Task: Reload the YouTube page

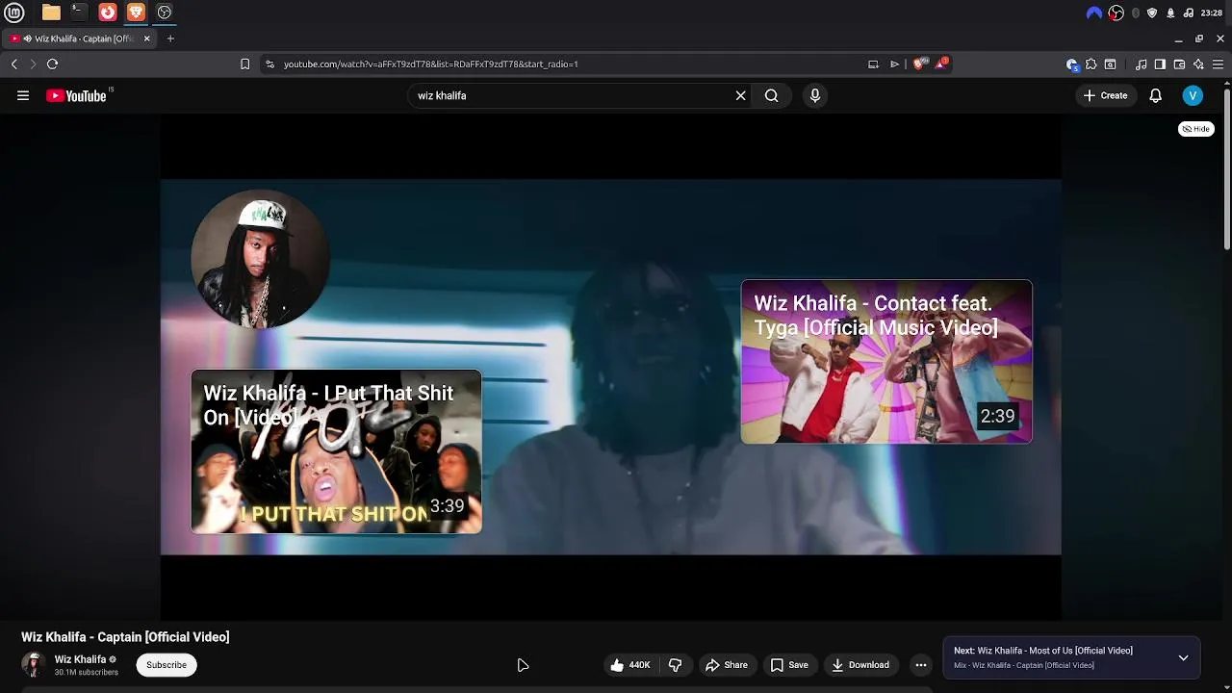Action: pos(53,64)
